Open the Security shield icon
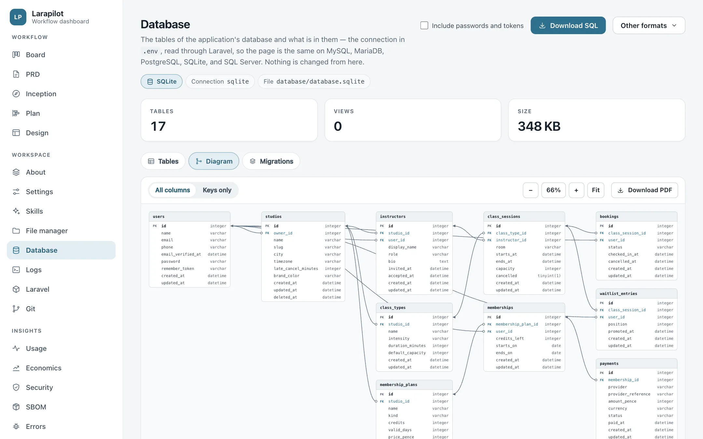Screen dimensions: 703x439 (16, 387)
